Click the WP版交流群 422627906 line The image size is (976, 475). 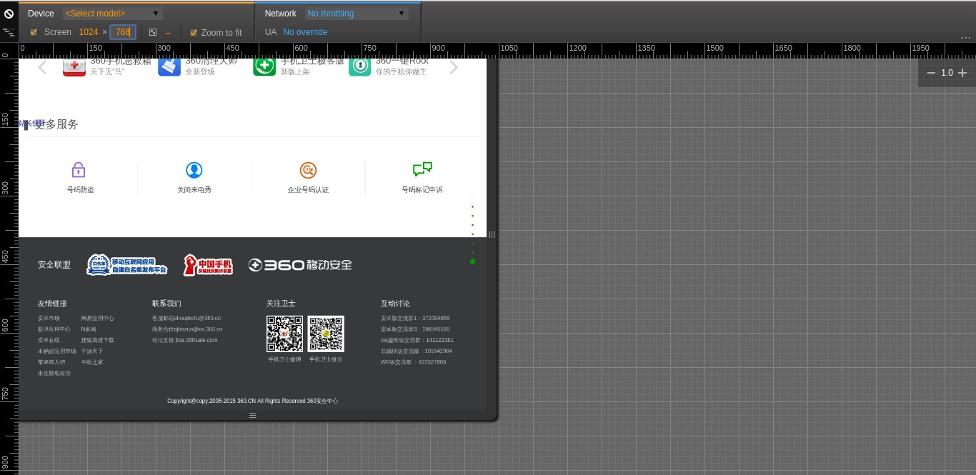coord(414,362)
